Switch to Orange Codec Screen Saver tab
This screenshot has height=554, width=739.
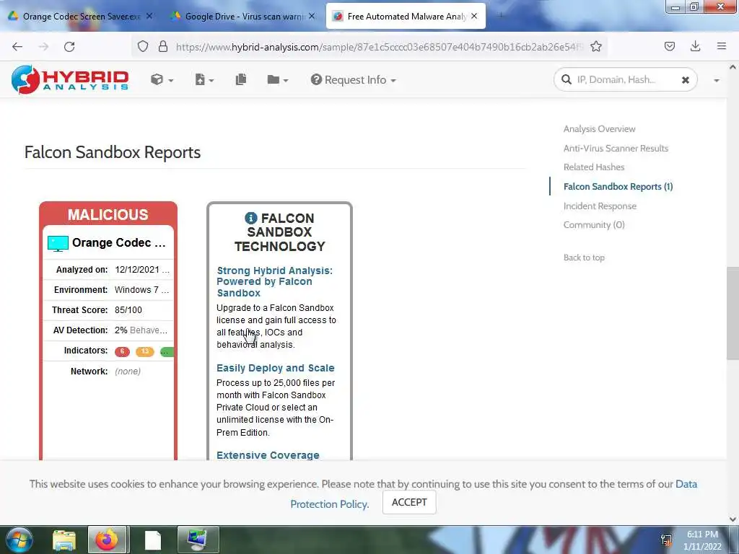(81, 17)
